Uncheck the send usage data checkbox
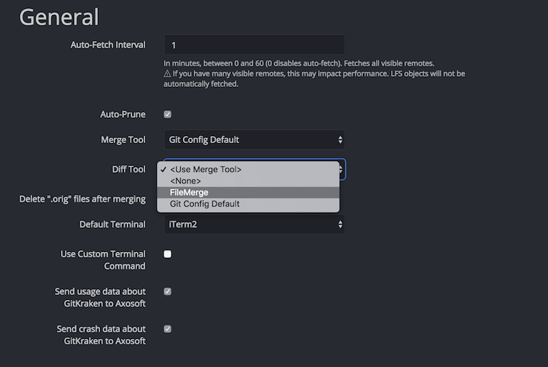The width and height of the screenshot is (548, 367). (x=168, y=291)
